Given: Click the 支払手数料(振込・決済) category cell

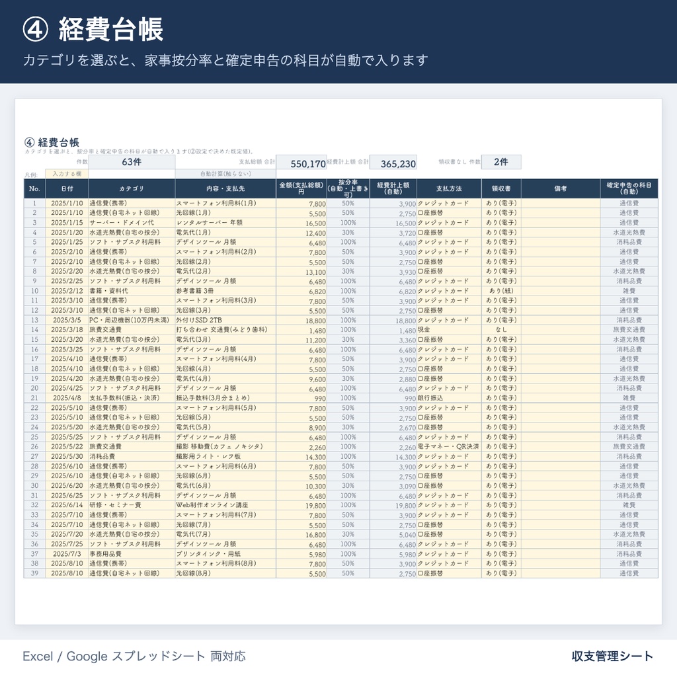Looking at the screenshot, I should (132, 398).
